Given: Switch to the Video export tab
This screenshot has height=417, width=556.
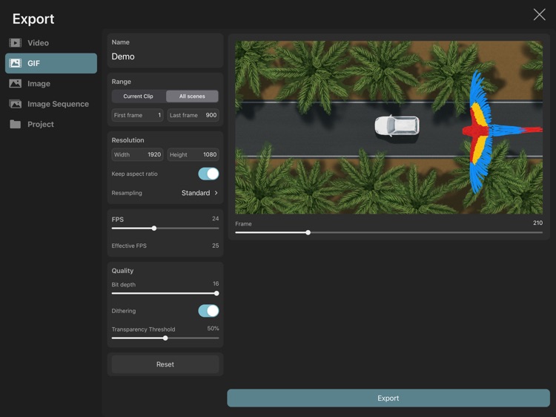Looking at the screenshot, I should tap(38, 43).
